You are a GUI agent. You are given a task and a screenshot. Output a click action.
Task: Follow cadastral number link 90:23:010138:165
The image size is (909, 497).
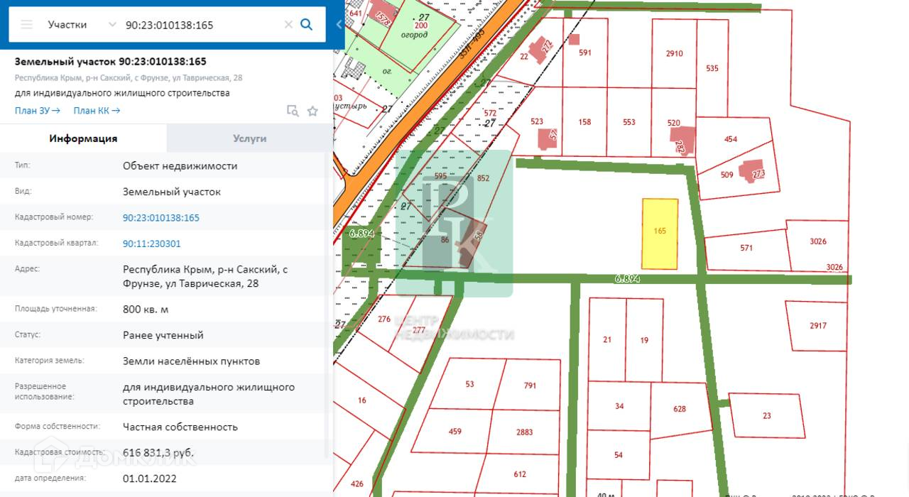[161, 218]
